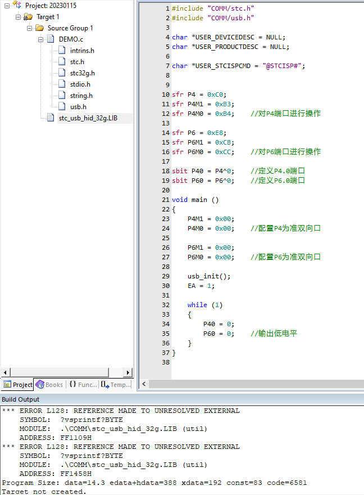Select string.h header in the tree
The height and width of the screenshot is (495, 364).
click(x=81, y=96)
